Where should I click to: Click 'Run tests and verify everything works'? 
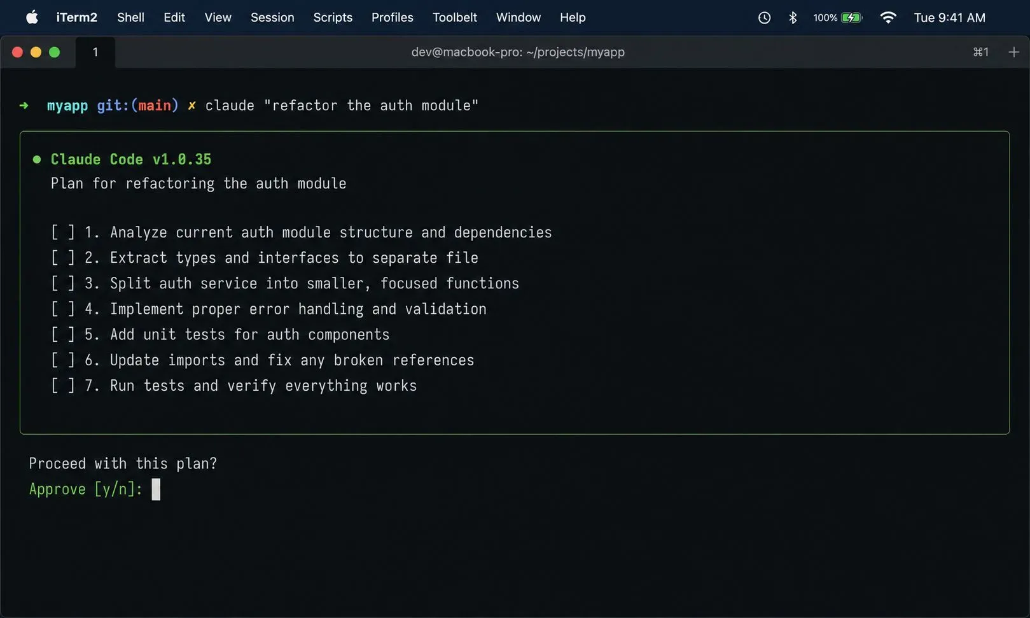click(x=263, y=386)
